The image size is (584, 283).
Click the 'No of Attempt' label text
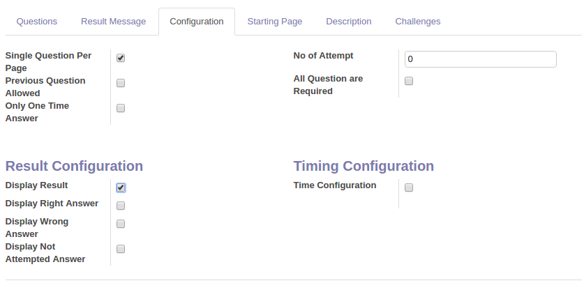[x=324, y=56]
